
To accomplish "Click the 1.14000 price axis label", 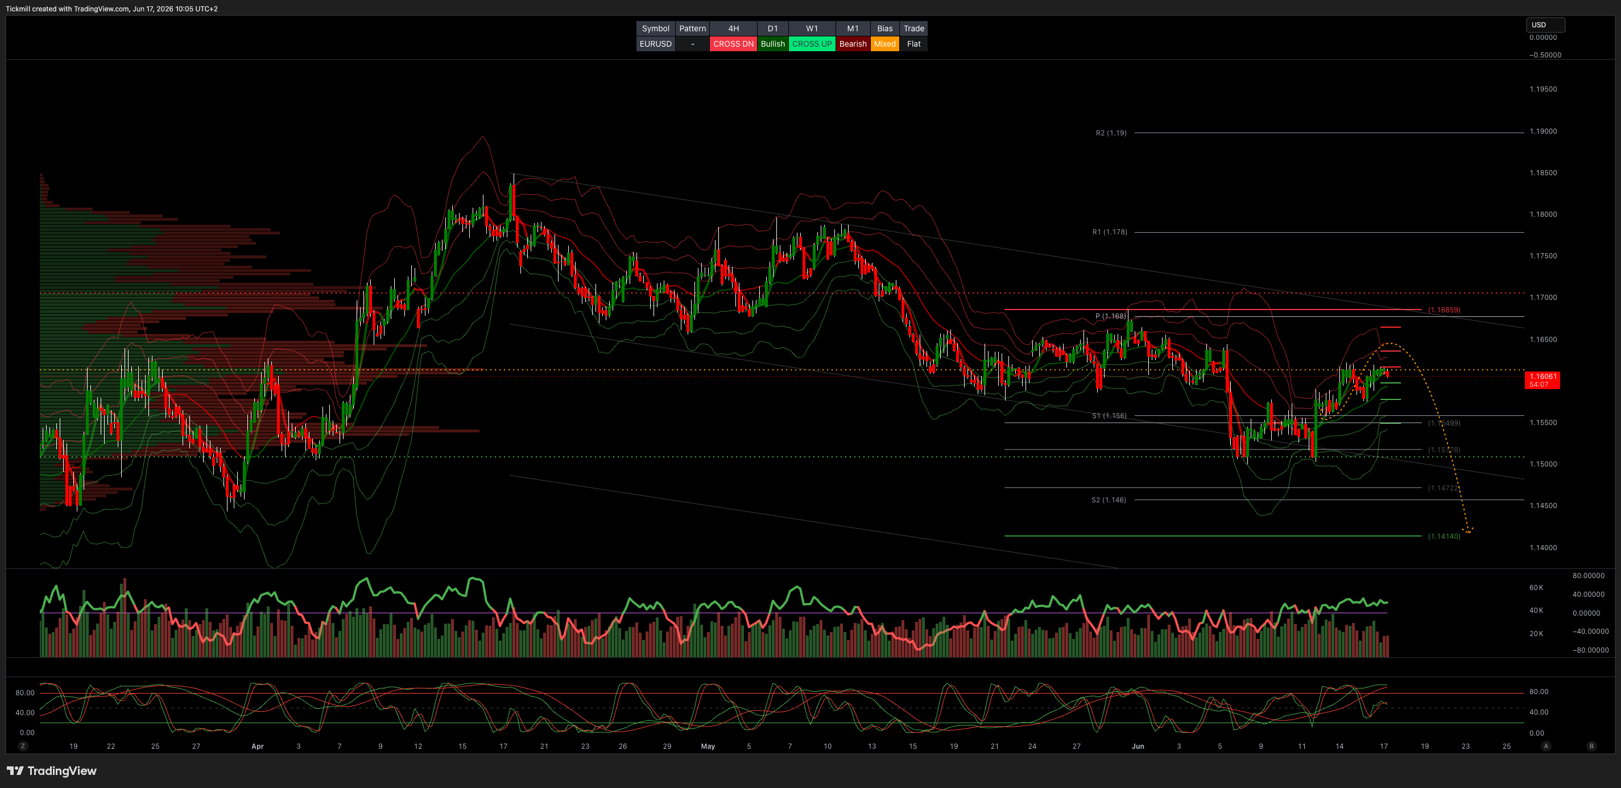I will [1543, 547].
